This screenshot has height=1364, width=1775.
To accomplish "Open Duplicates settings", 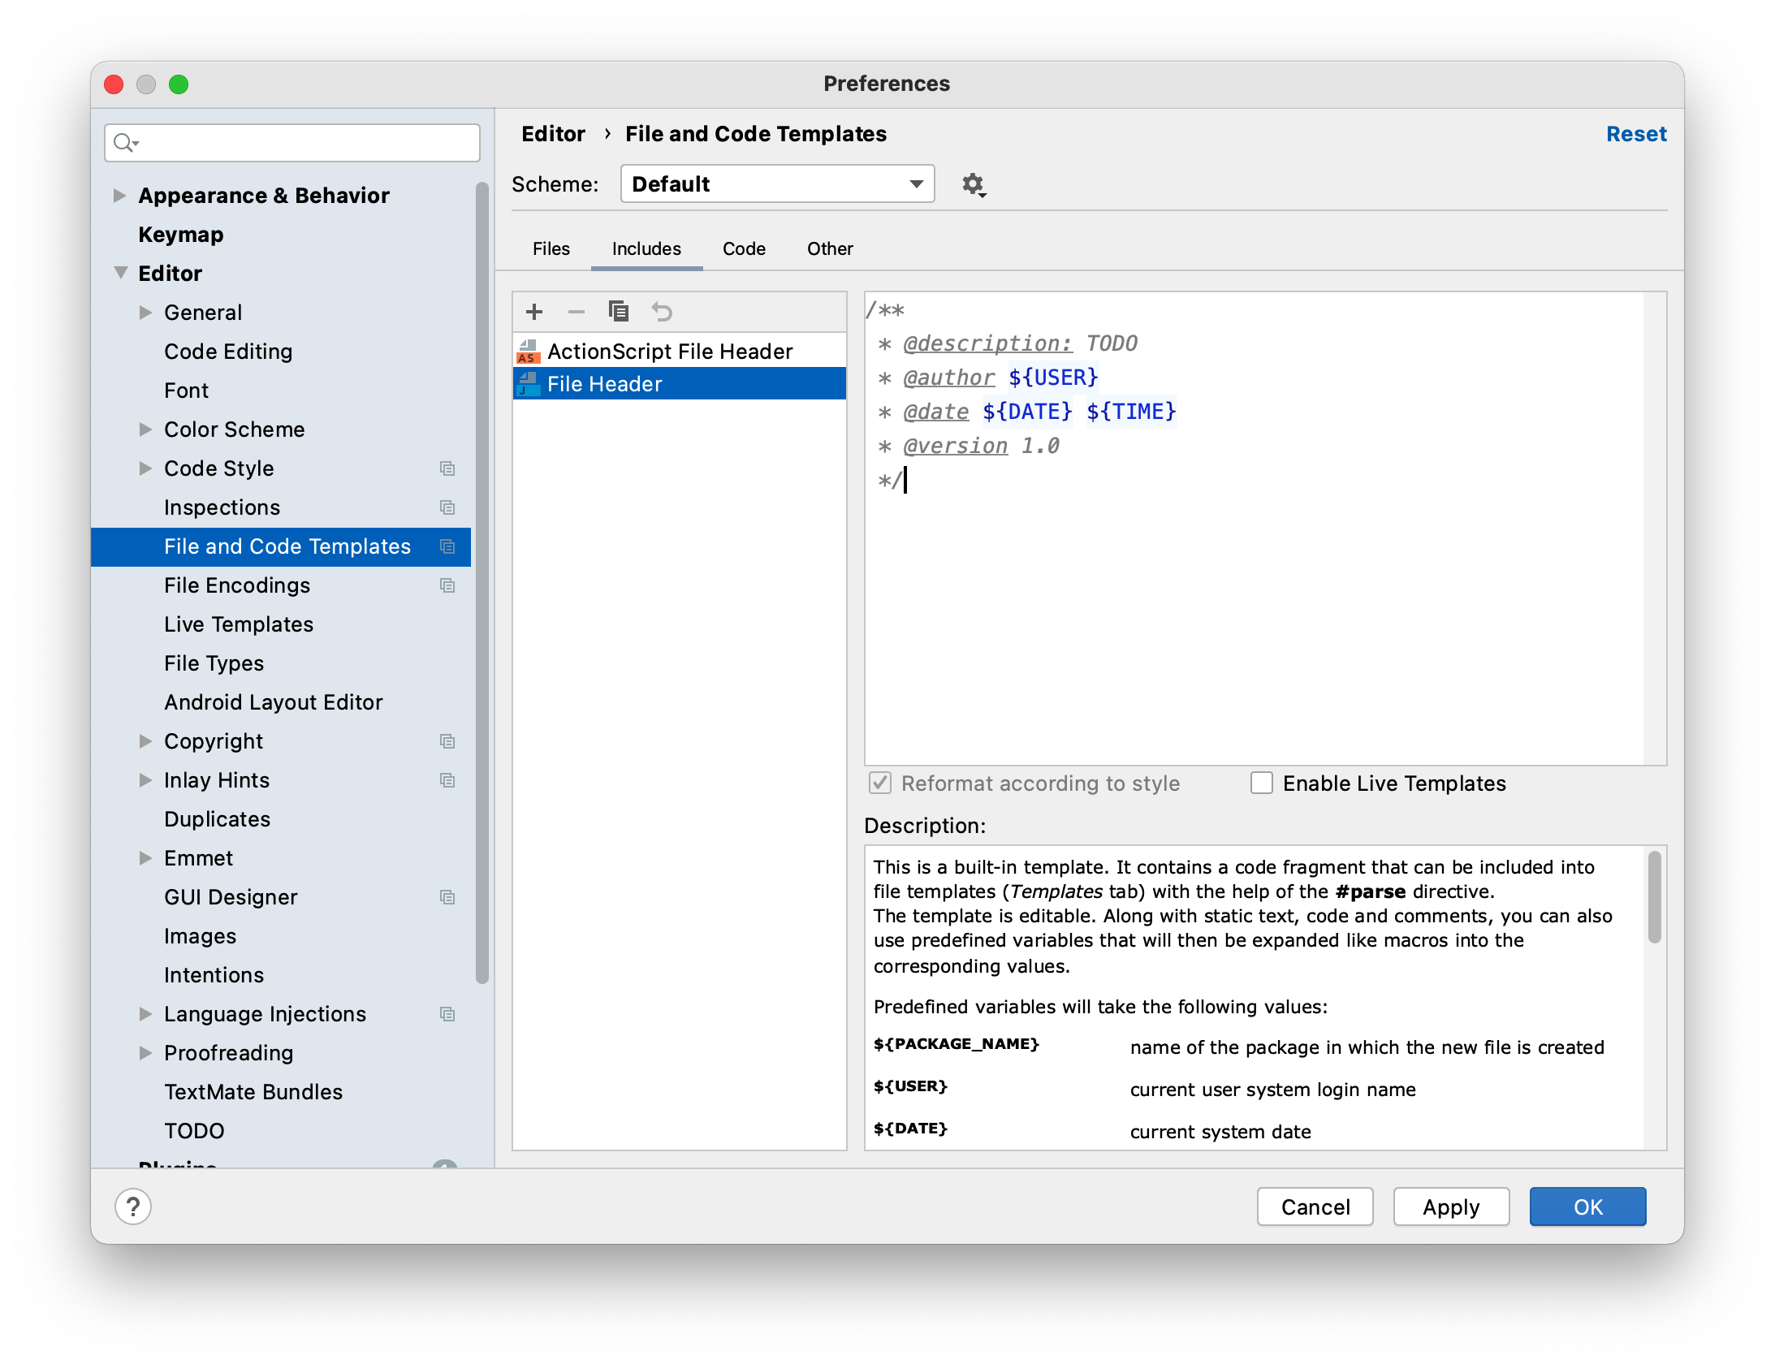I will (217, 819).
